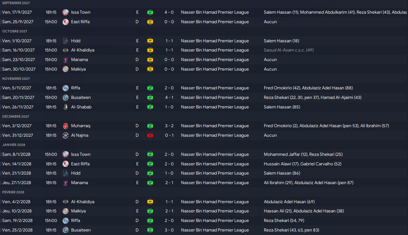Click the 3 - 0 score on 25/2/2028
The height and width of the screenshot is (235, 408).
(169, 230)
